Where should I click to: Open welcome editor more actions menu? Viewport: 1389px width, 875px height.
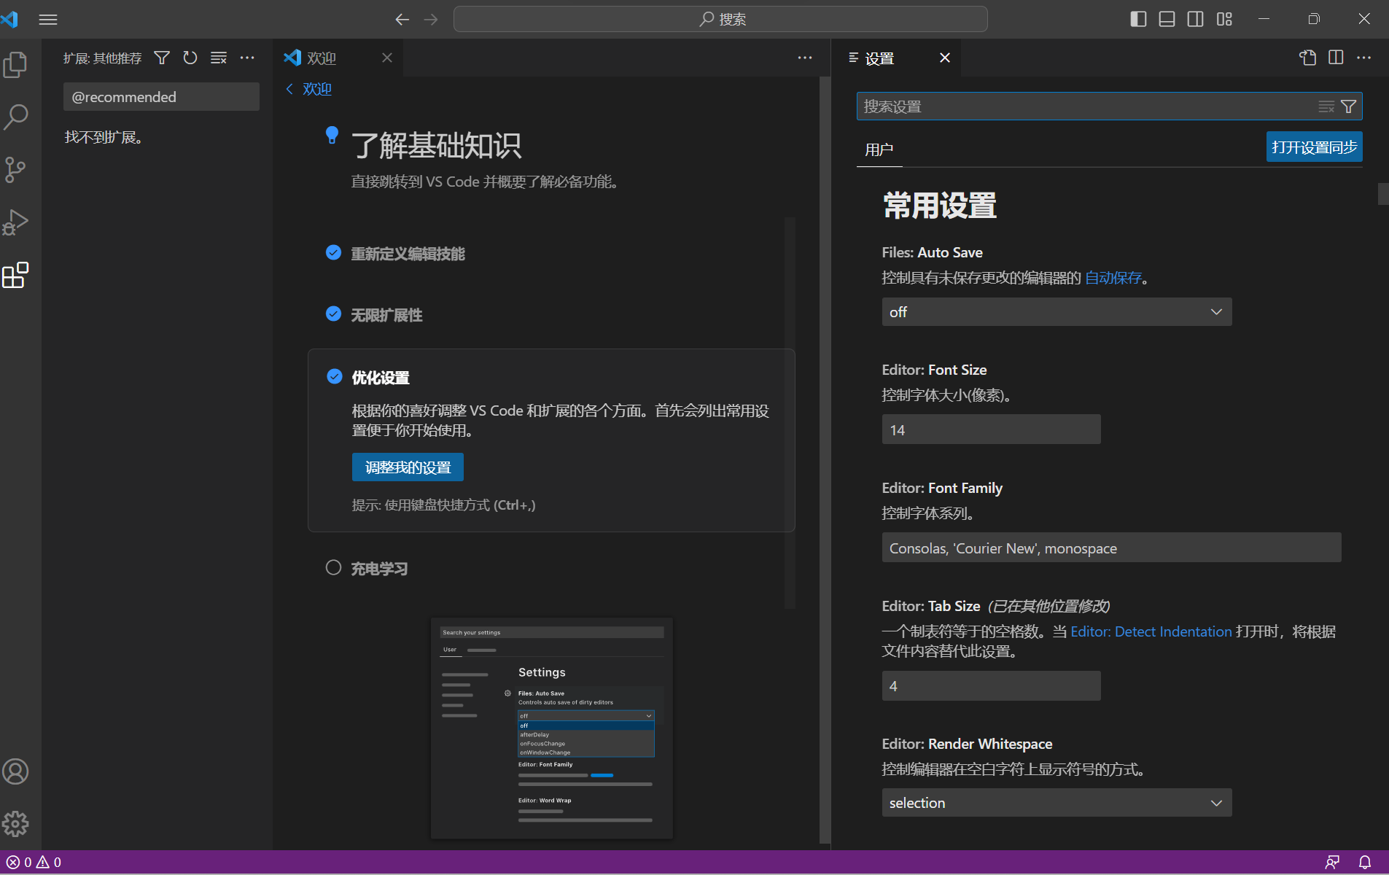click(805, 58)
